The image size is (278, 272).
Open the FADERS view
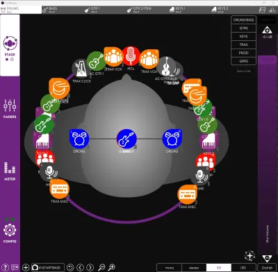point(10,108)
